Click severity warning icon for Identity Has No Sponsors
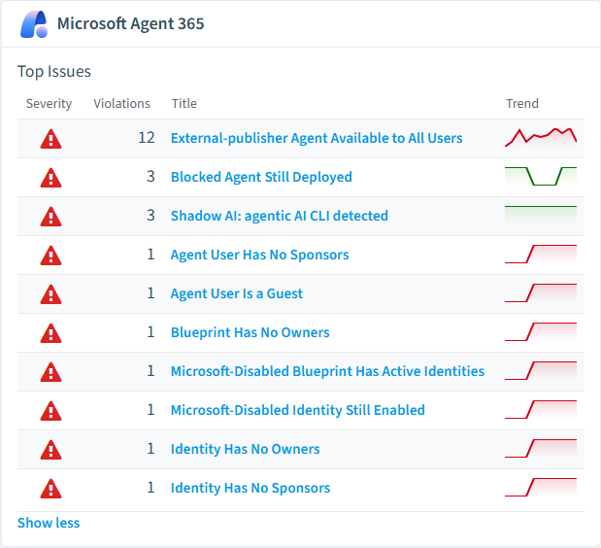 click(x=51, y=489)
